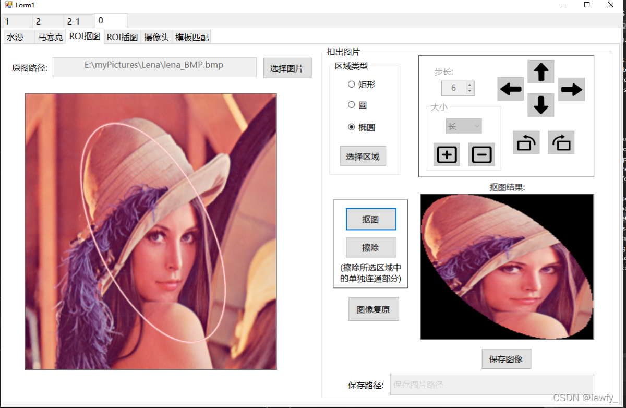Screen dimensions: 626x408
Task: Click the 抠图结果 preview image
Action: pyautogui.click(x=507, y=267)
